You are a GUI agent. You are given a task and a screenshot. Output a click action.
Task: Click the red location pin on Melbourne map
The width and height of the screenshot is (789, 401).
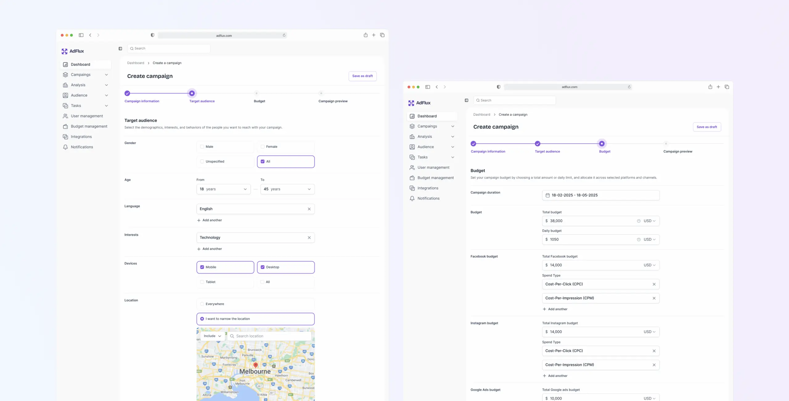point(256,365)
